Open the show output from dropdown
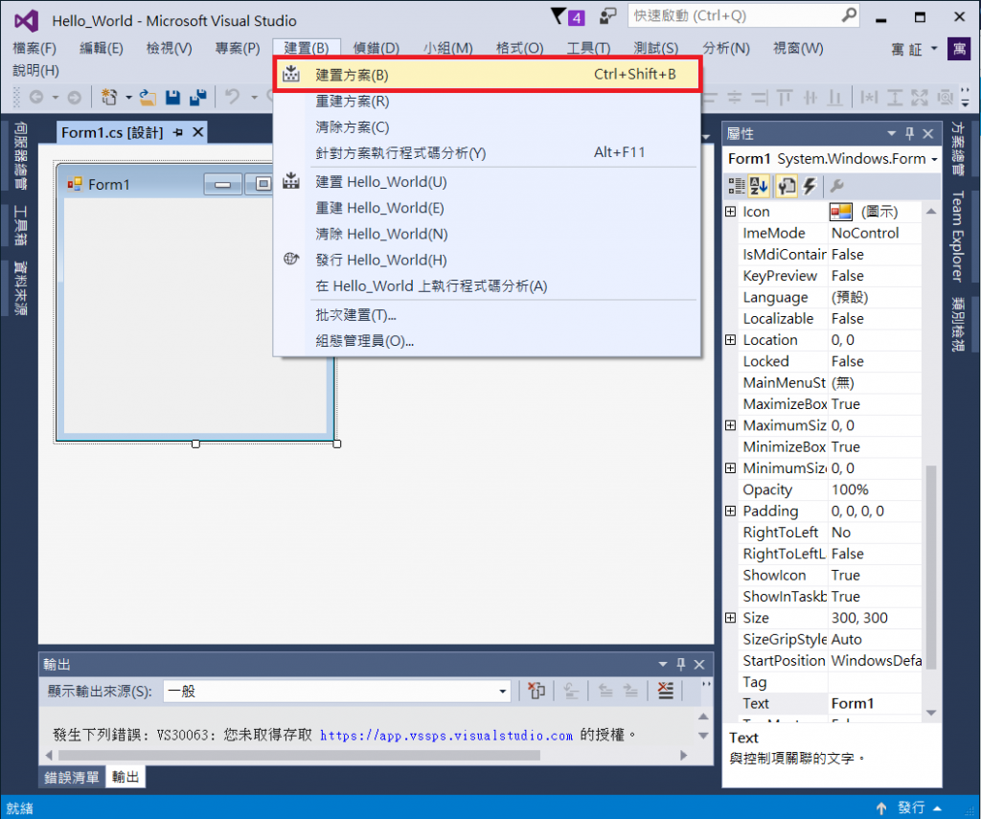 (502, 692)
